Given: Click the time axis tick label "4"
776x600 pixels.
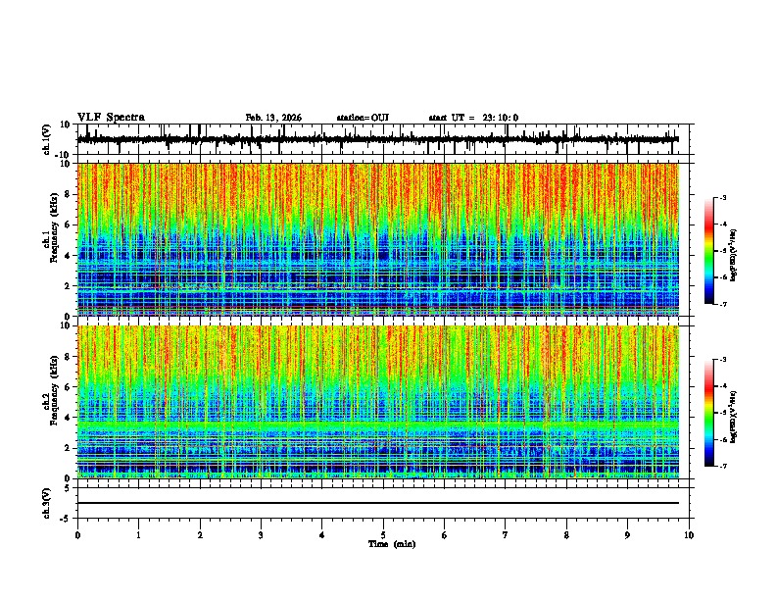Looking at the screenshot, I should coord(322,535).
